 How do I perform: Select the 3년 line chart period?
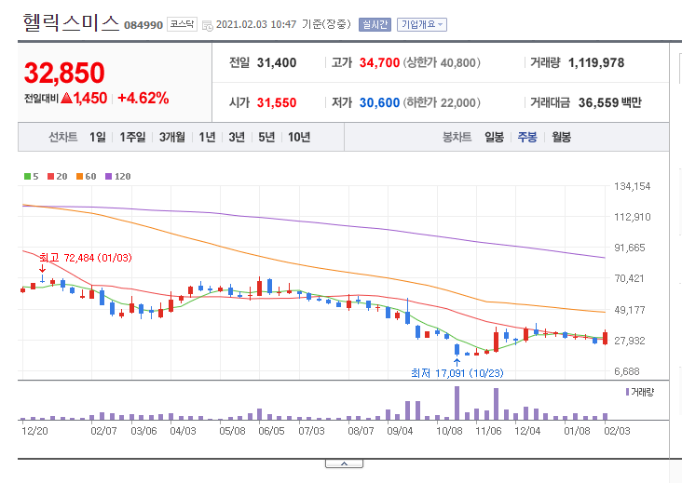[237, 137]
